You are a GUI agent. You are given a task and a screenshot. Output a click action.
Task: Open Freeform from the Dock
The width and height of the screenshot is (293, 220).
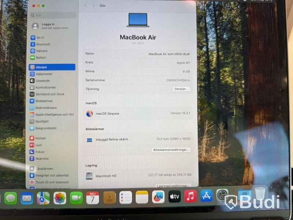pyautogui.click(x=158, y=197)
